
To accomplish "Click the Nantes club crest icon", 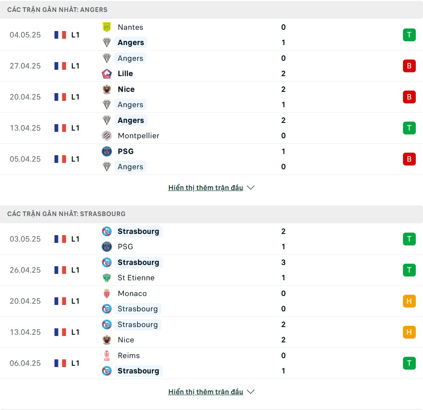I will [107, 27].
